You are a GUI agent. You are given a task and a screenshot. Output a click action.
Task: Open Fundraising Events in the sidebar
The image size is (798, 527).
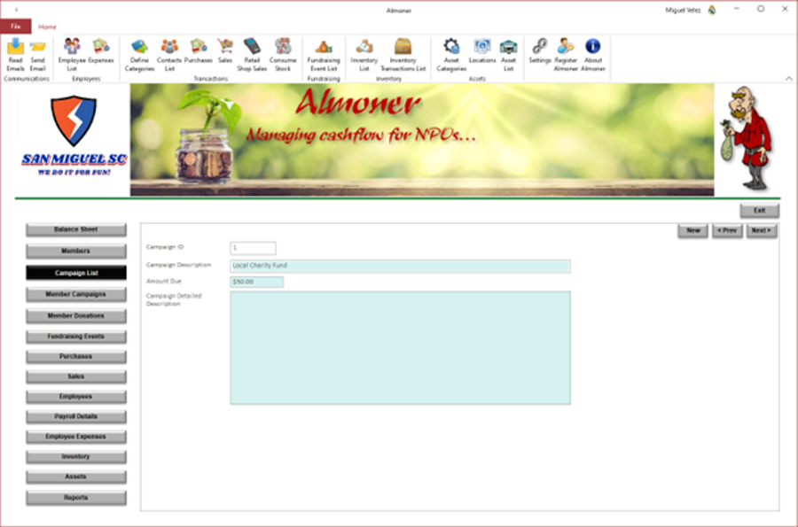click(76, 337)
